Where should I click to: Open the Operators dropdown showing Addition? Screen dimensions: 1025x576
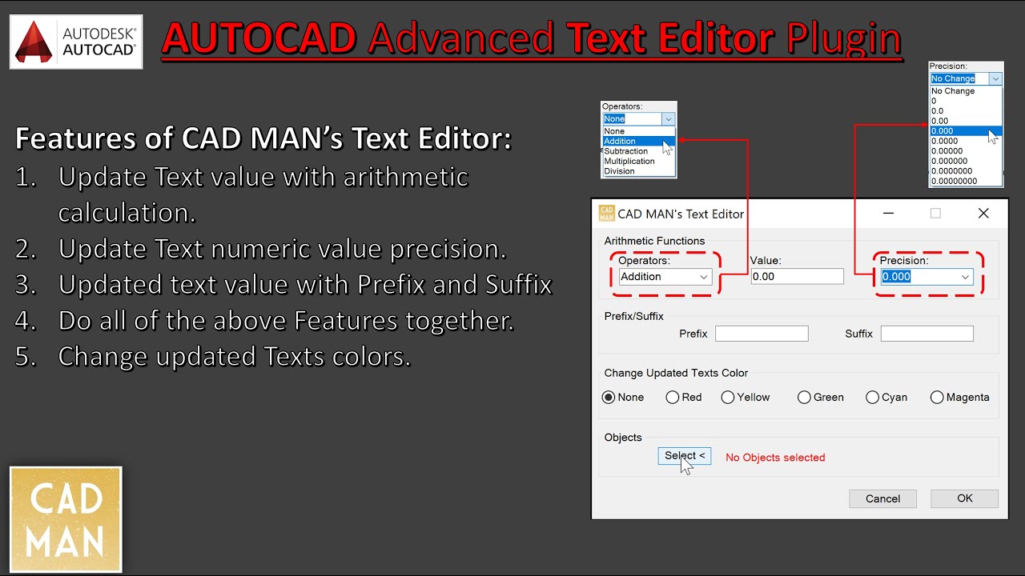(x=665, y=277)
